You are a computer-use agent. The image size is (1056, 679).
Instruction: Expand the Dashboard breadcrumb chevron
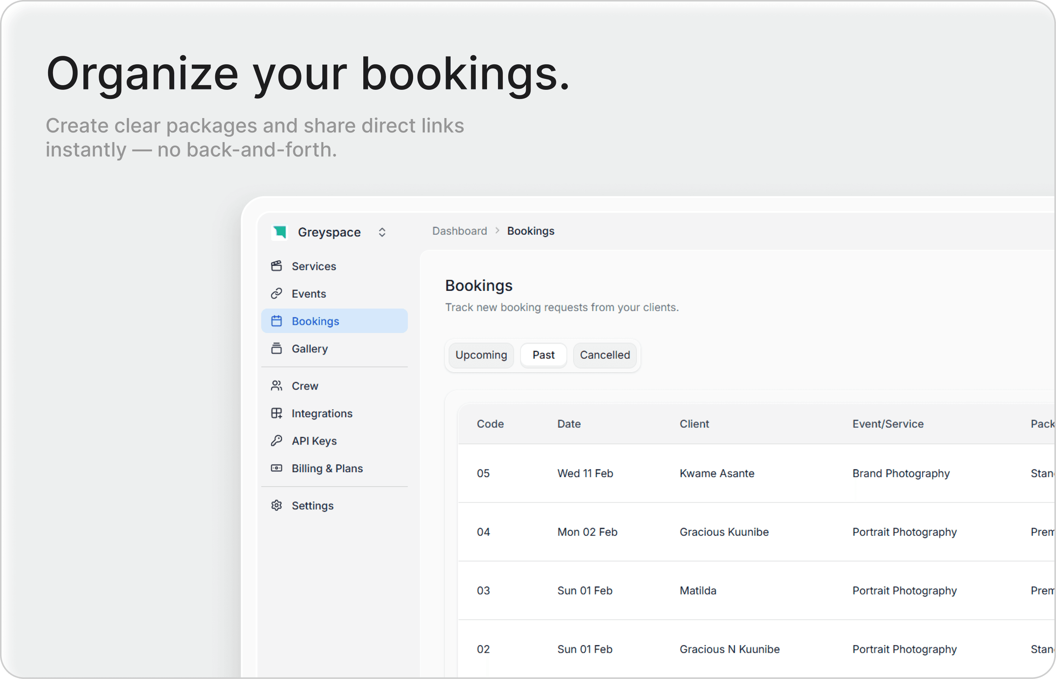(498, 230)
